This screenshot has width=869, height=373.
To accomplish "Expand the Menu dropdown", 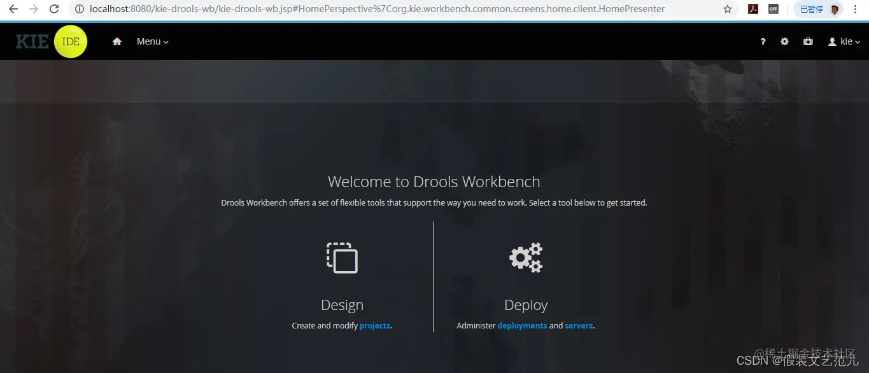I will point(153,41).
